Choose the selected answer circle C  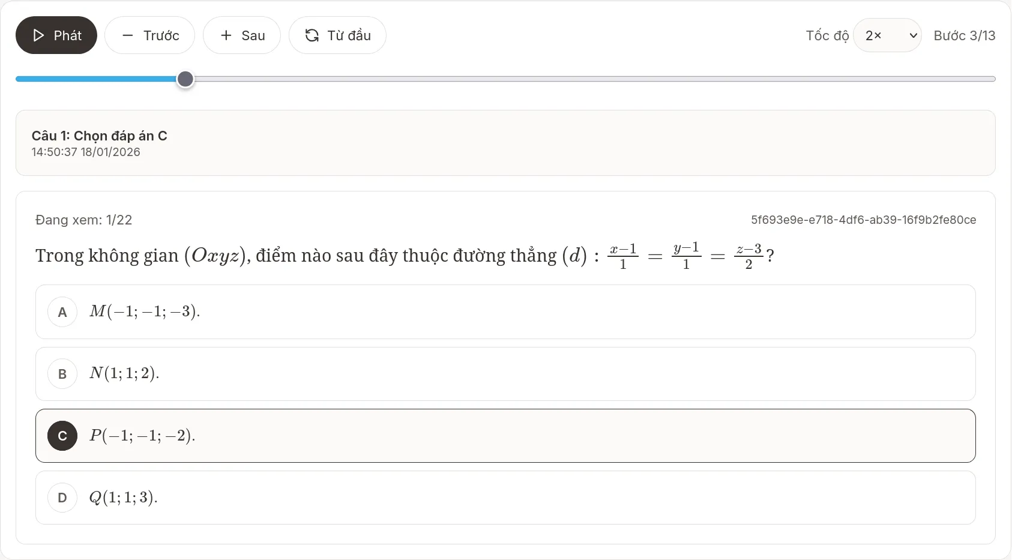[62, 436]
